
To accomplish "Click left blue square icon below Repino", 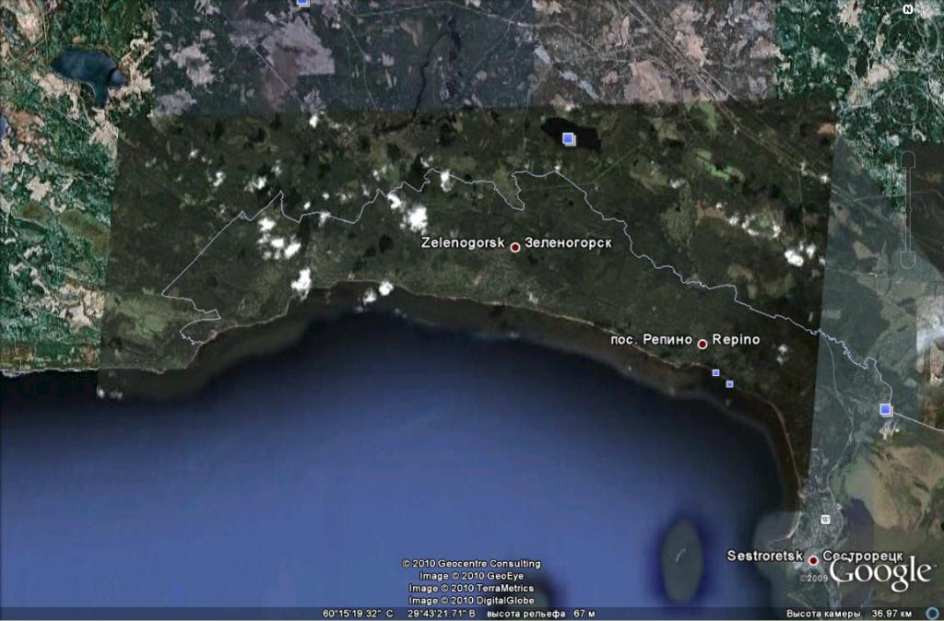I will [716, 372].
